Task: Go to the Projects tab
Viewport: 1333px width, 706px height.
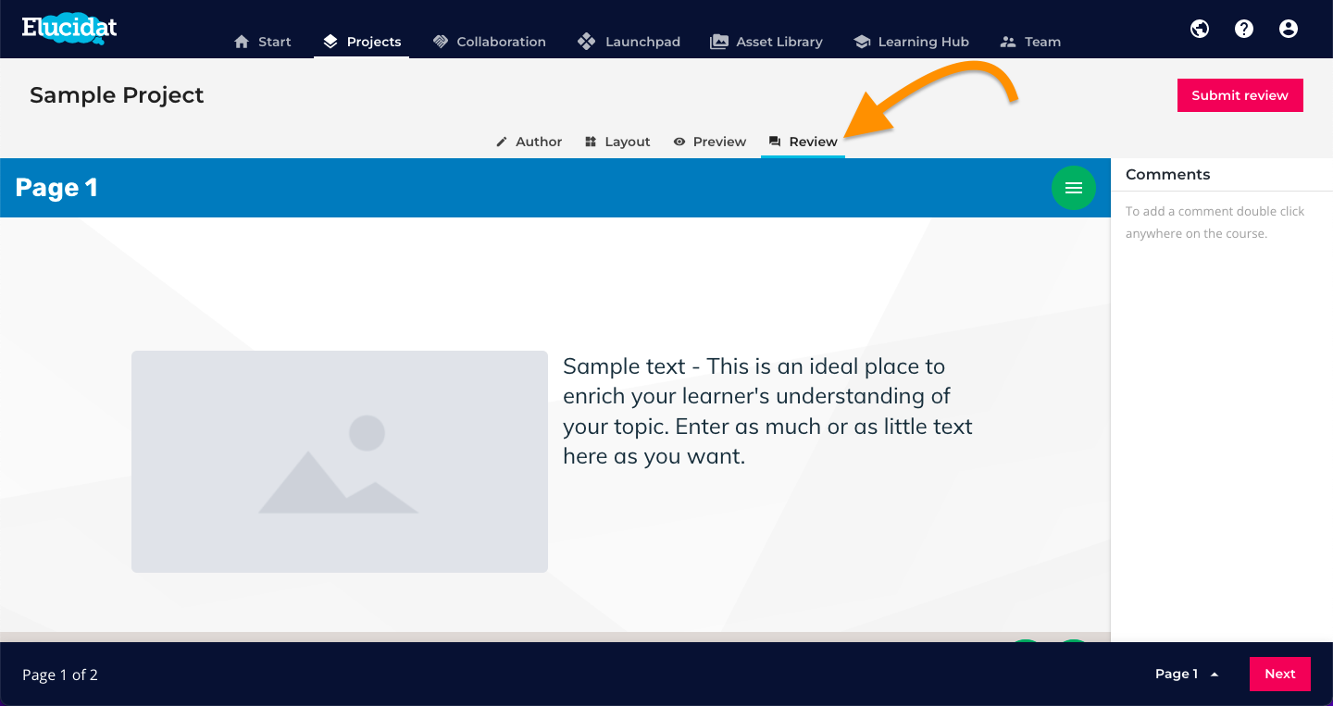Action: point(362,42)
